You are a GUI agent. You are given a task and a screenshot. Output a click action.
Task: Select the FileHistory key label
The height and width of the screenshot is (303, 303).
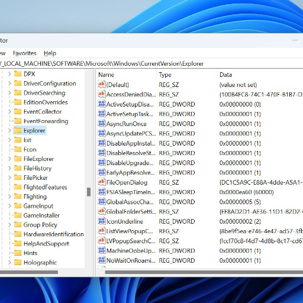coord(37,168)
